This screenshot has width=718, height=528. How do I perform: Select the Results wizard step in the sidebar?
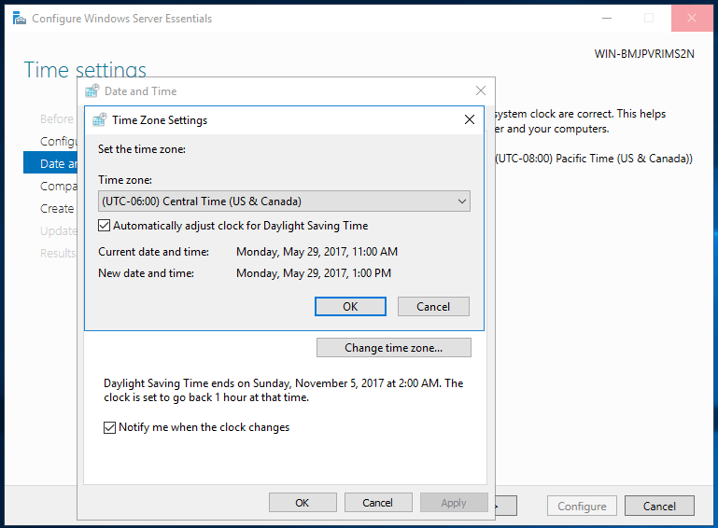click(x=58, y=253)
